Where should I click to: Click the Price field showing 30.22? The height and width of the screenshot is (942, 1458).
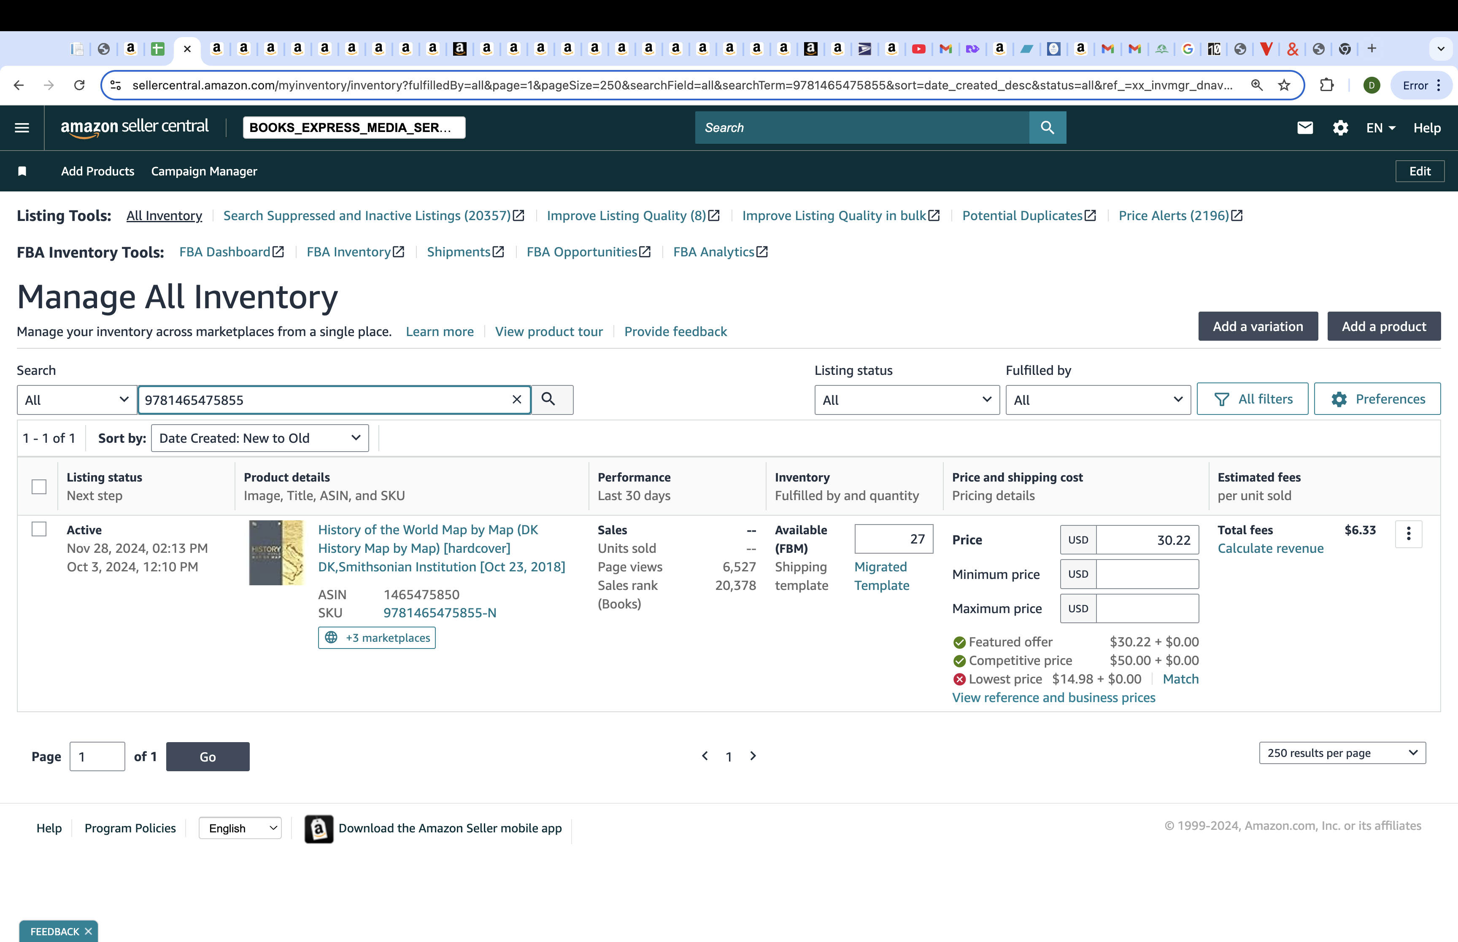click(x=1147, y=539)
